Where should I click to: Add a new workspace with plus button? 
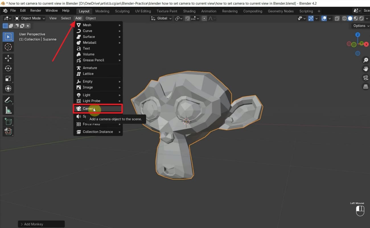click(x=319, y=11)
